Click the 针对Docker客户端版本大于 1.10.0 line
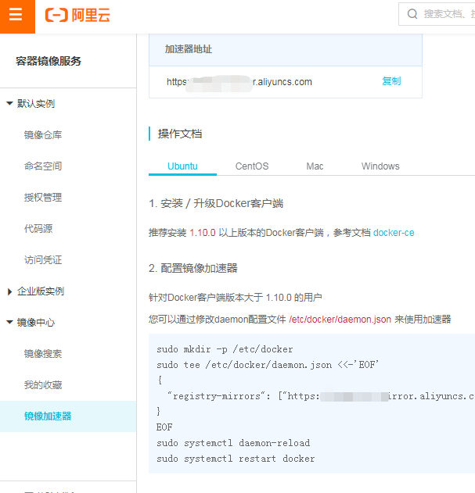Image resolution: width=475 pixels, height=493 pixels. [x=236, y=298]
